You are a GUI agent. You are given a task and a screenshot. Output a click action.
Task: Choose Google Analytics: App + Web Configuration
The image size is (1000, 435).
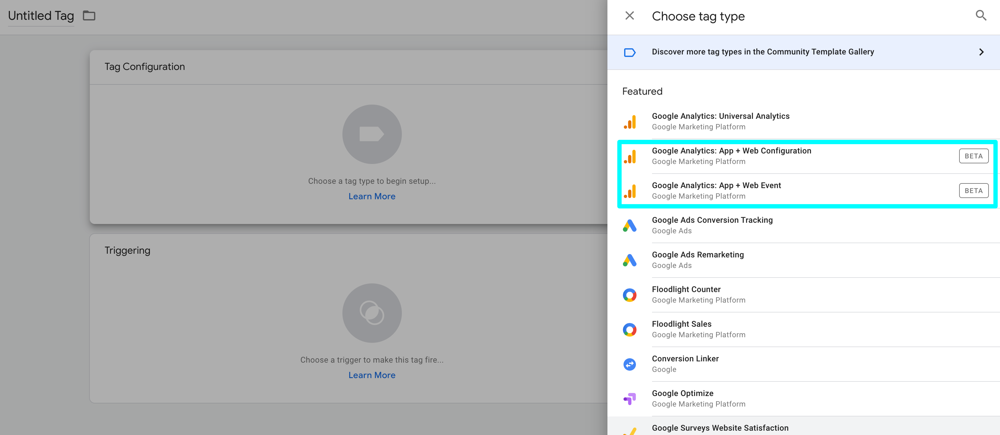(803, 156)
